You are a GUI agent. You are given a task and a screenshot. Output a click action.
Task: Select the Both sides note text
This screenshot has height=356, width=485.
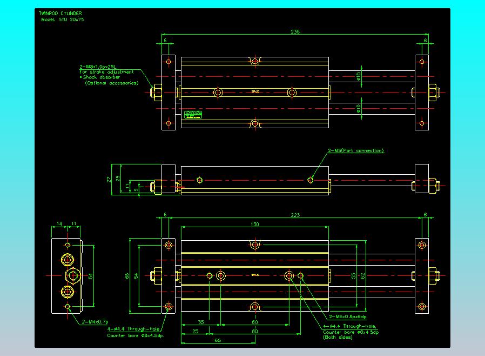tap(337, 337)
